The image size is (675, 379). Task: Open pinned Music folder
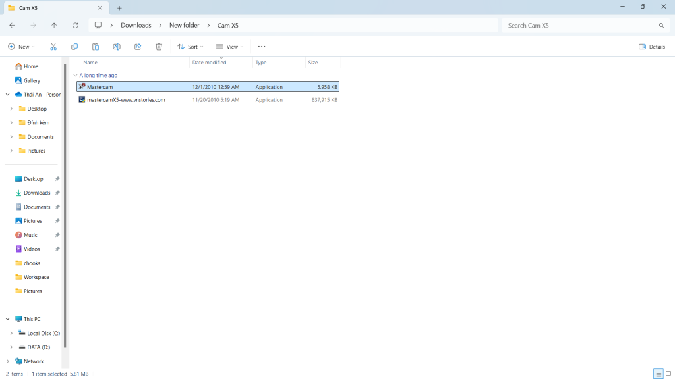(30, 235)
